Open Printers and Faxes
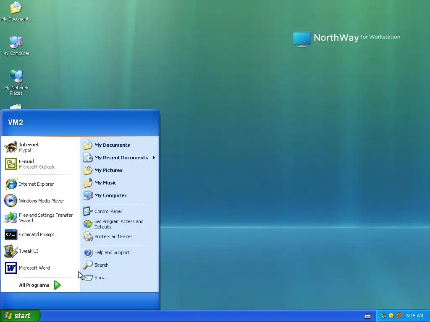 click(x=119, y=236)
